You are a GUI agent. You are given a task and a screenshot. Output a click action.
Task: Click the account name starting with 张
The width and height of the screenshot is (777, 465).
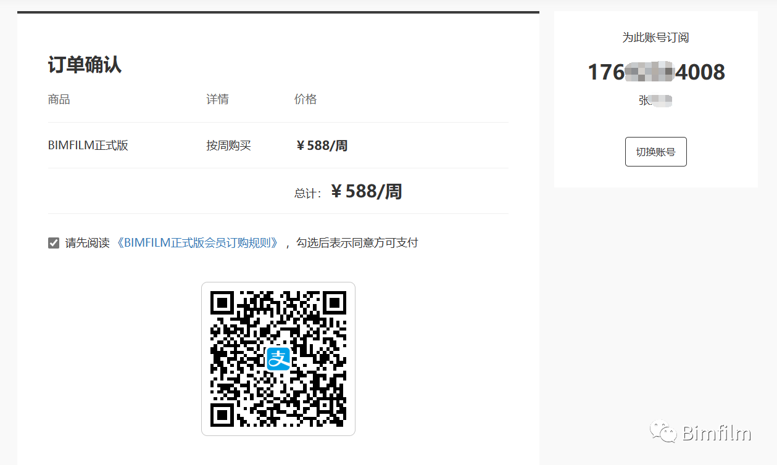(655, 100)
